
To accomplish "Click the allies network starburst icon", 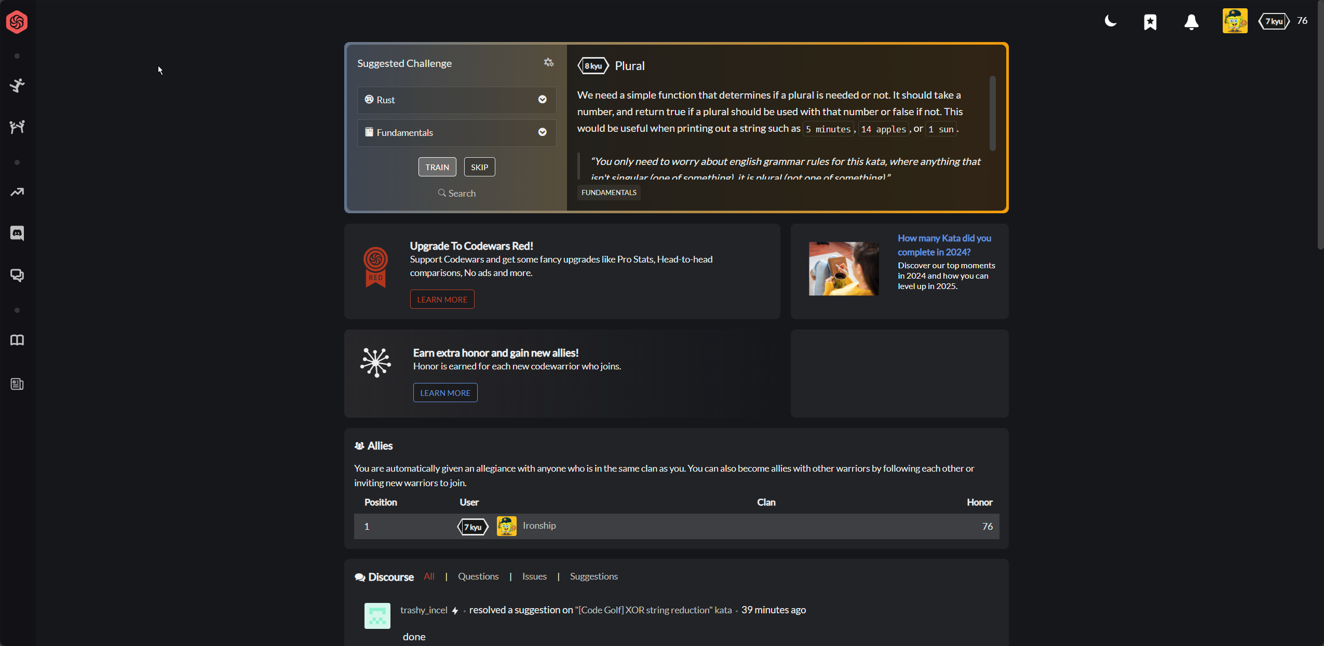I will point(376,362).
